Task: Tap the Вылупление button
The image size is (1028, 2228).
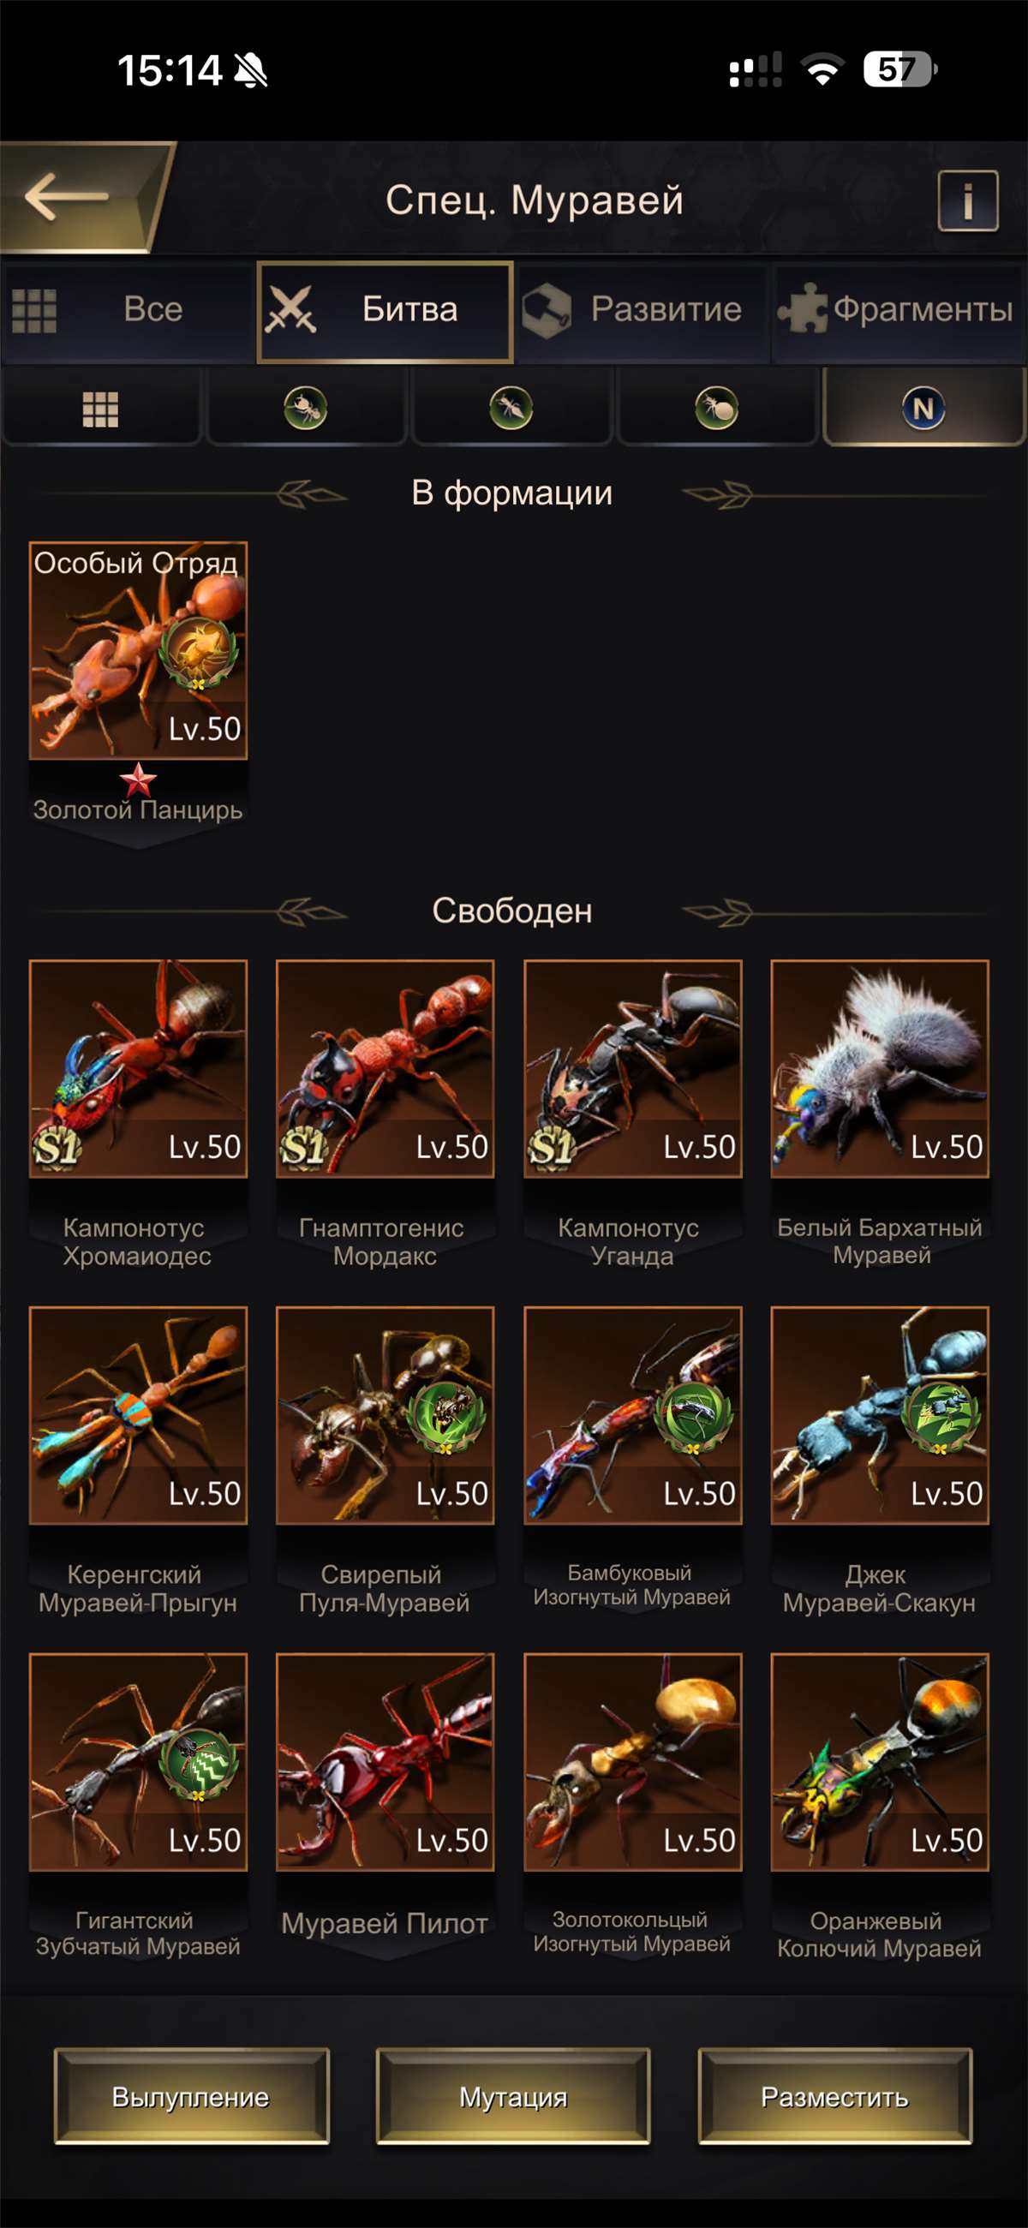Action: pos(191,2096)
